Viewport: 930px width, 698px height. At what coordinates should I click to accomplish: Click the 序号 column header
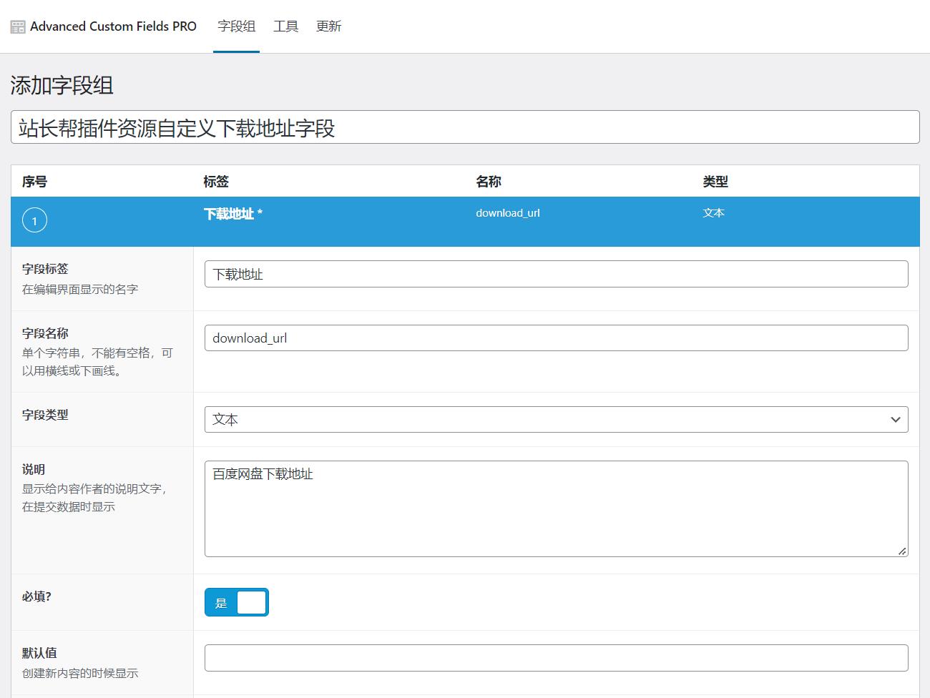click(34, 182)
